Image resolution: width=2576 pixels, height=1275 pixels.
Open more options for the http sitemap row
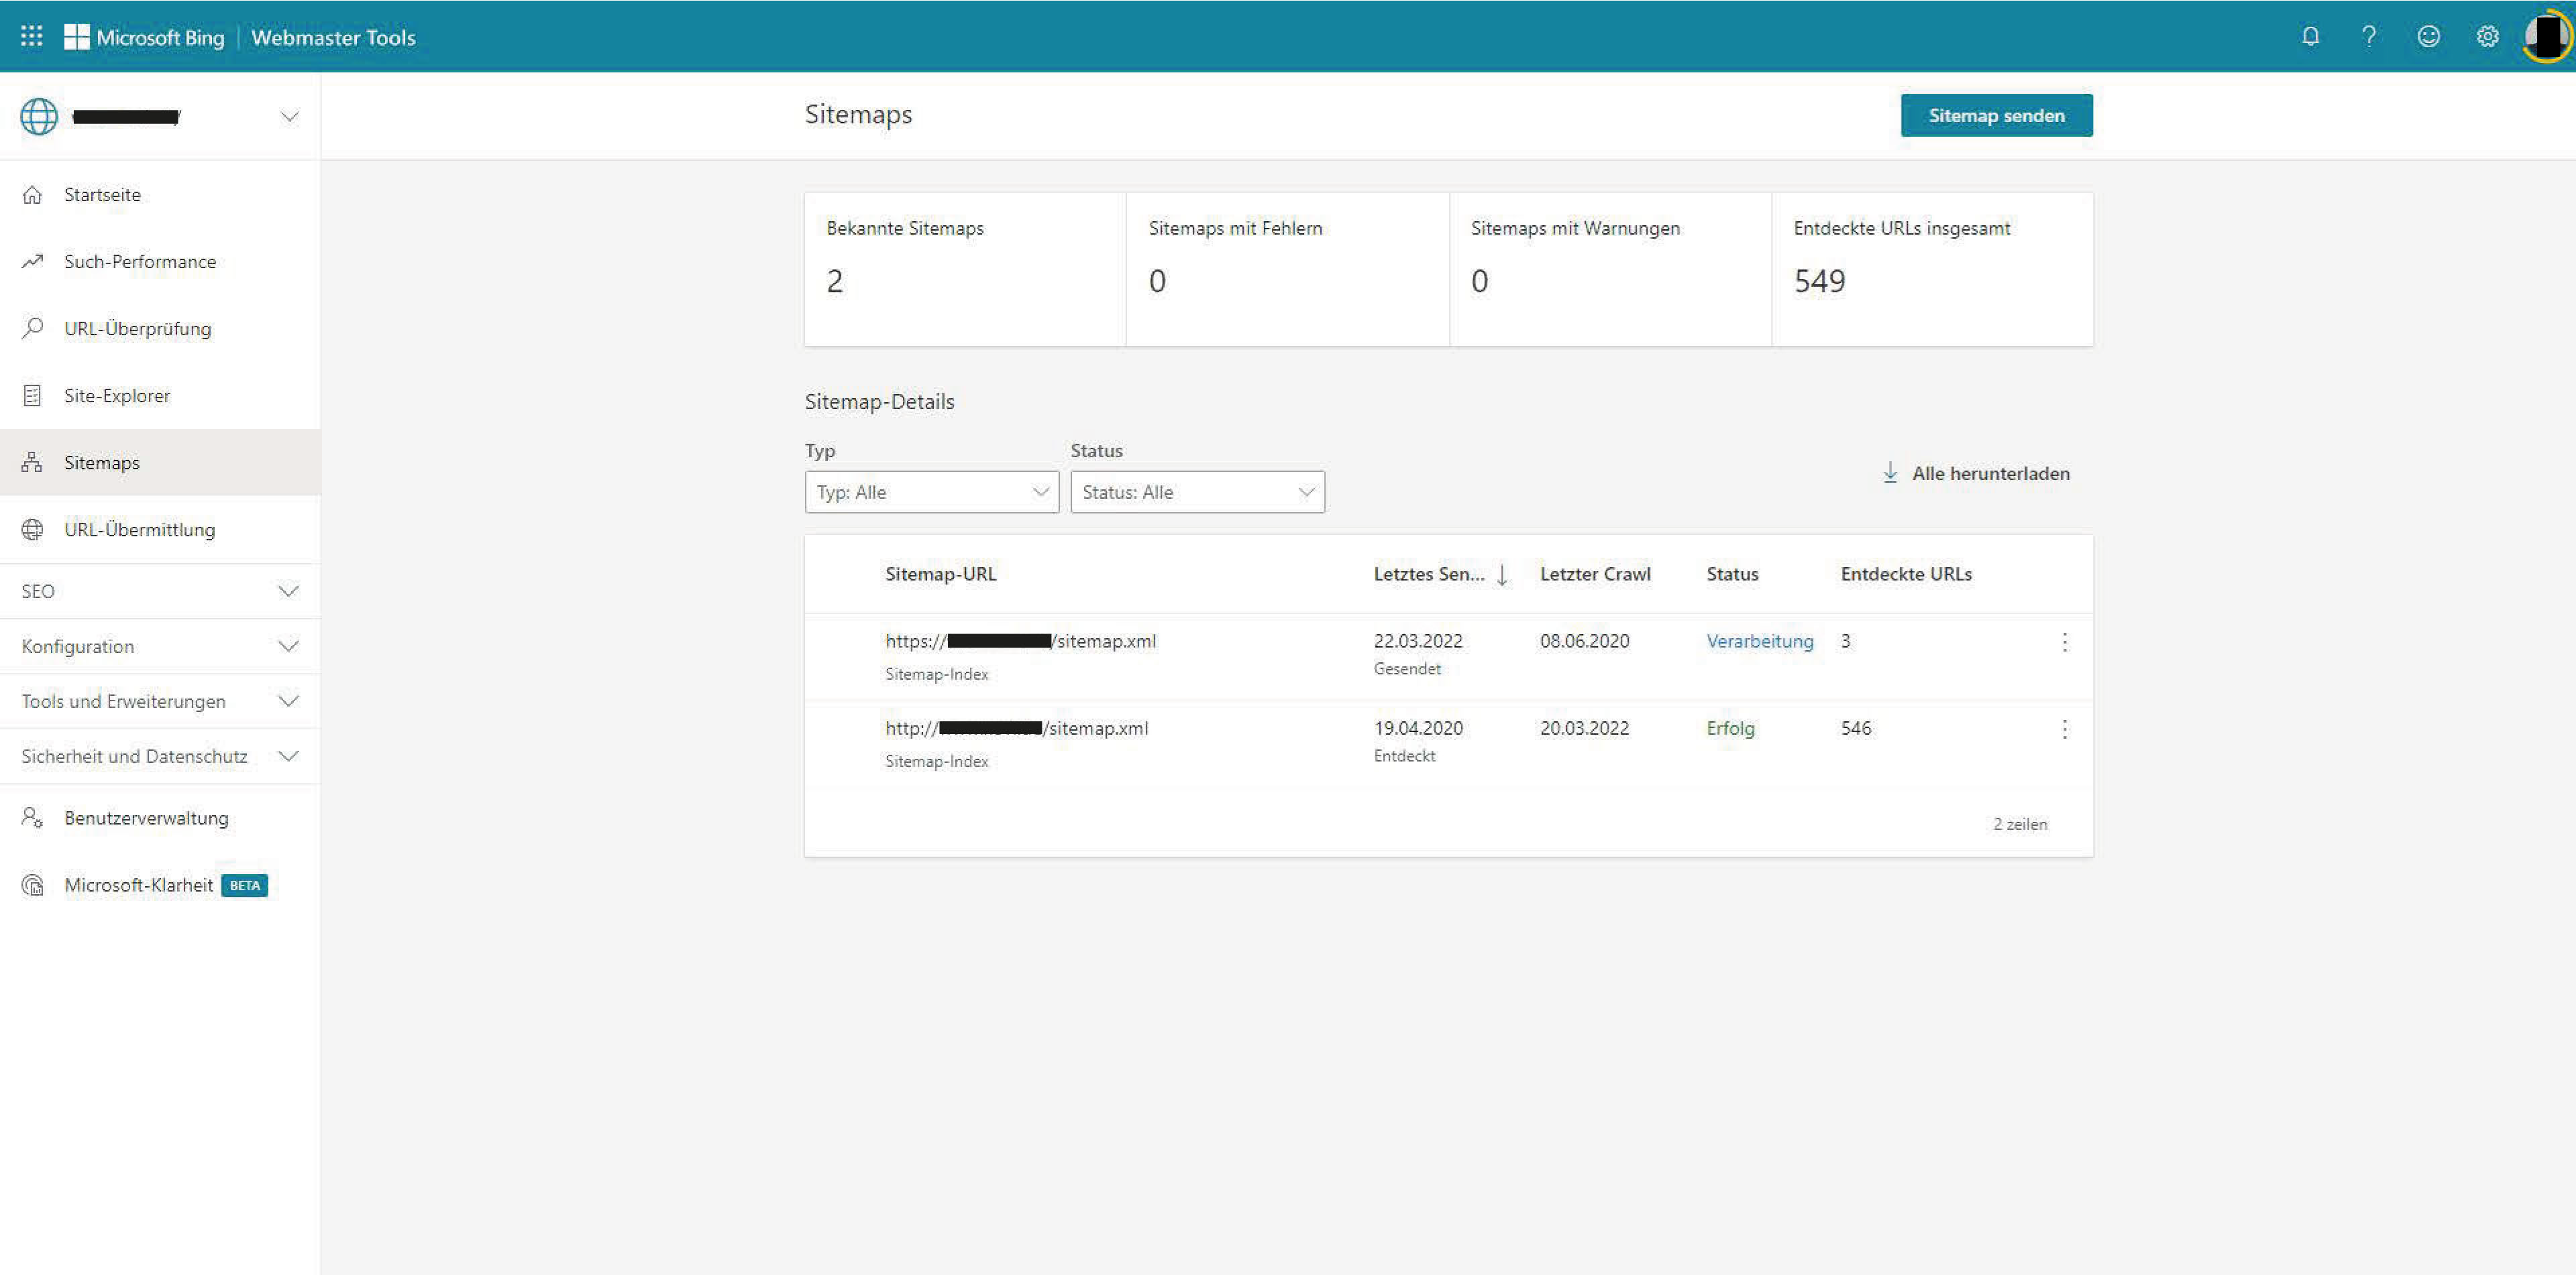[2064, 729]
